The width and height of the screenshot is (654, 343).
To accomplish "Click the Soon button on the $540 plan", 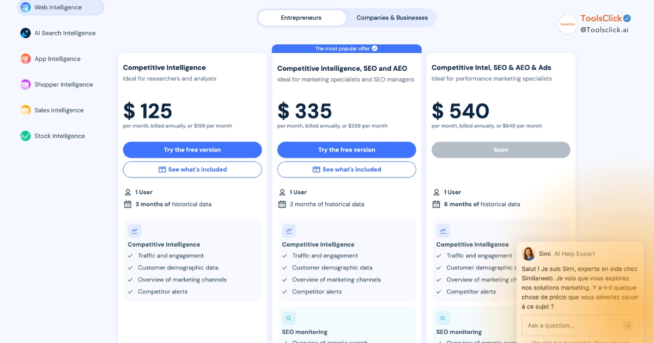I will (500, 150).
